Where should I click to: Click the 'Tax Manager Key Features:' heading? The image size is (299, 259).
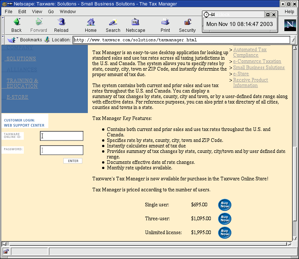(x=122, y=119)
